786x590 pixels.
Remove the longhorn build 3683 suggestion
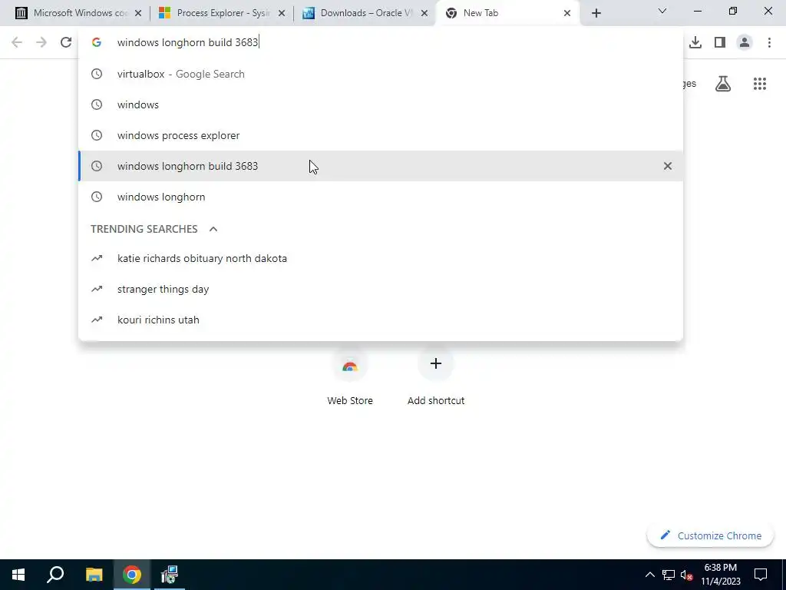(667, 166)
